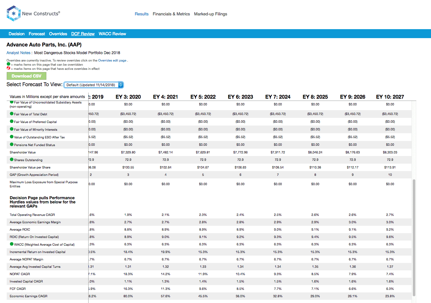Go to the Overrides page

click(x=58, y=34)
